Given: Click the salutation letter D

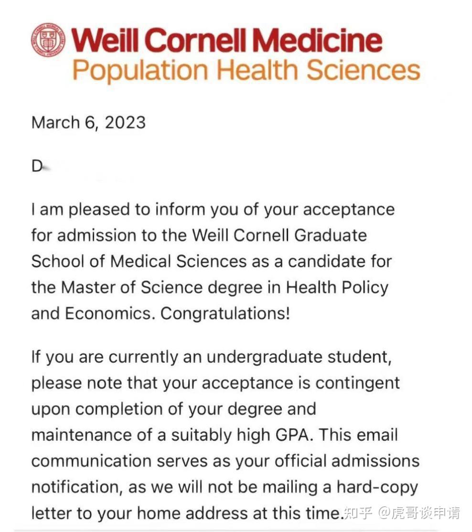Looking at the screenshot, I should tap(37, 168).
